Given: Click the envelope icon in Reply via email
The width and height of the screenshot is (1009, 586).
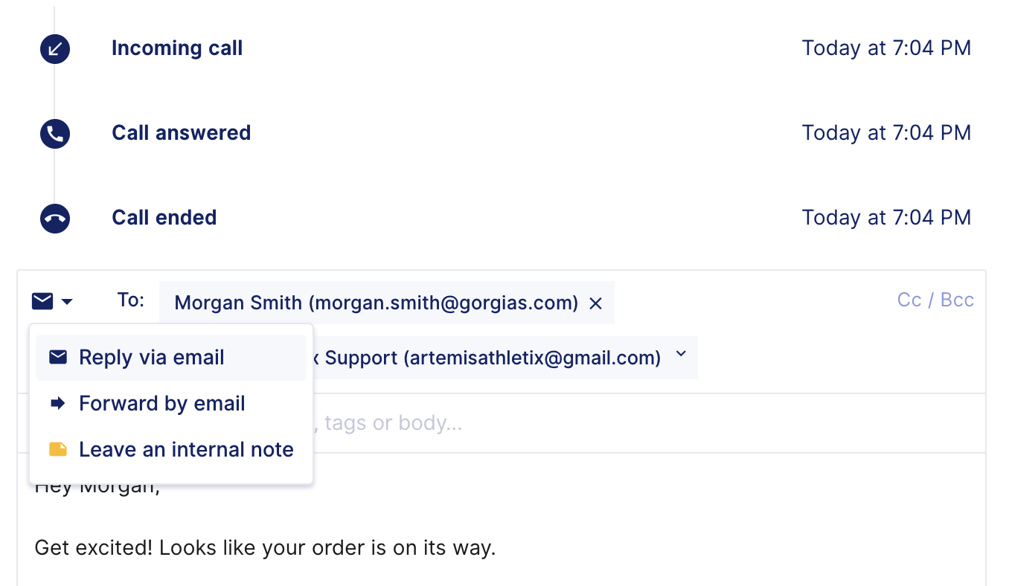Looking at the screenshot, I should [x=58, y=358].
